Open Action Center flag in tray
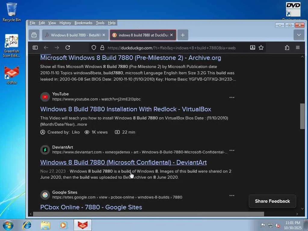 coord(263,225)
